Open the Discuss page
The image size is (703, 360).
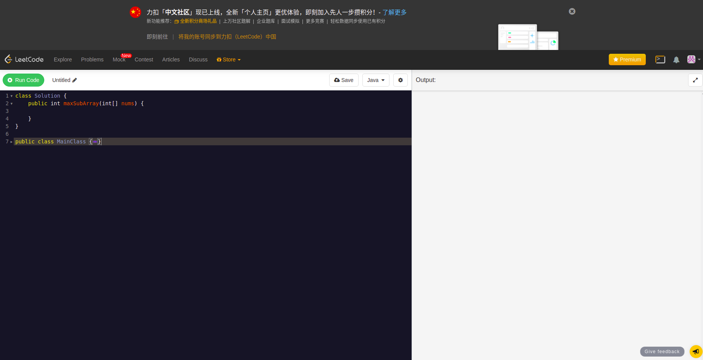[198, 59]
